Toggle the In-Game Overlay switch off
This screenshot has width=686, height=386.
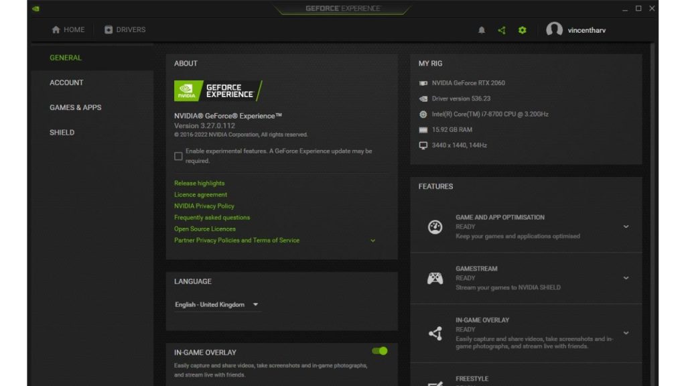pyautogui.click(x=379, y=351)
